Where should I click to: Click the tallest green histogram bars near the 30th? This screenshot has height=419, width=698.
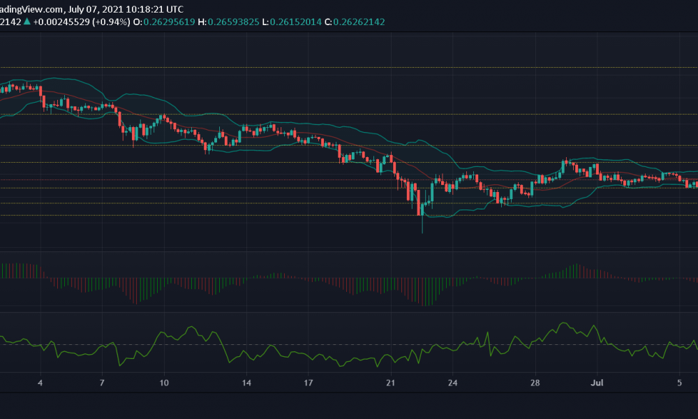[576, 271]
